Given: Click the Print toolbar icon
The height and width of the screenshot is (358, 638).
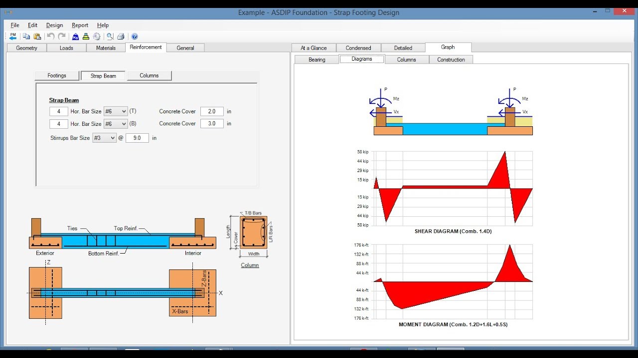Looking at the screenshot, I should [121, 36].
